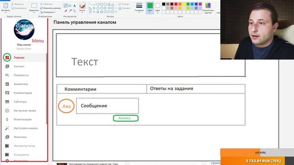Image resolution: width=294 pixels, height=165 pixels.
Task: Pick the straight line shape
Action: [90, 5]
